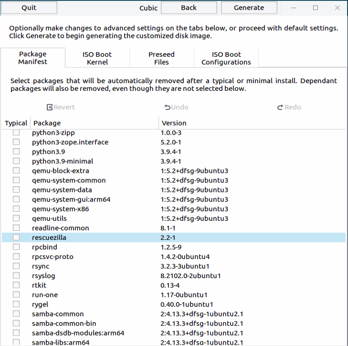Screen dimensions: 348x346
Task: Check the run-one checkbox
Action: tap(16, 295)
